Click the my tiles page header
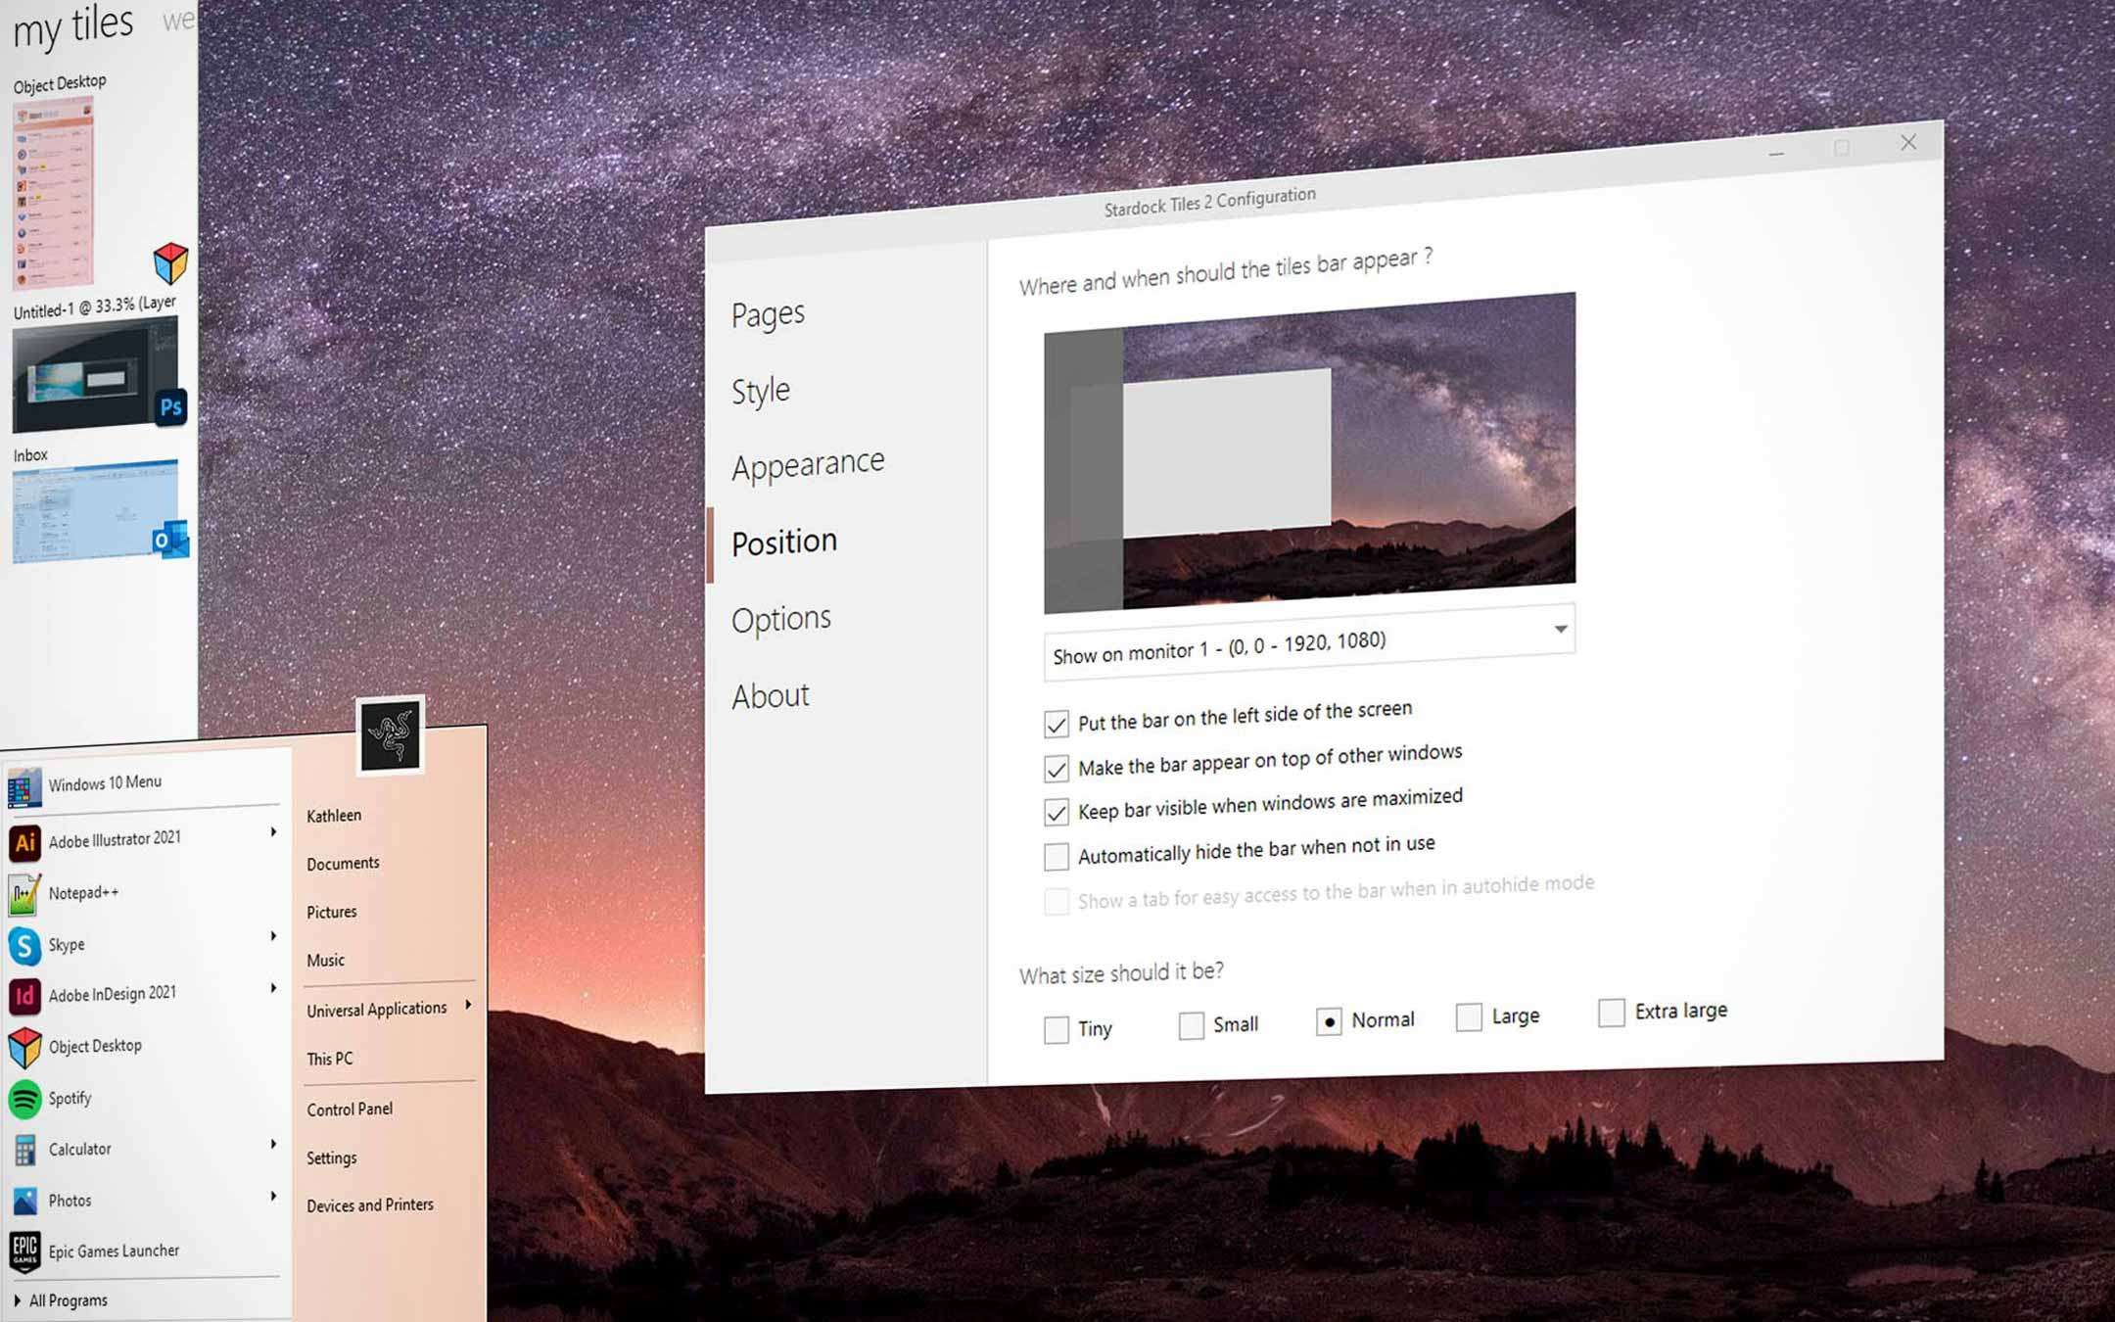This screenshot has width=2115, height=1322. 73,25
